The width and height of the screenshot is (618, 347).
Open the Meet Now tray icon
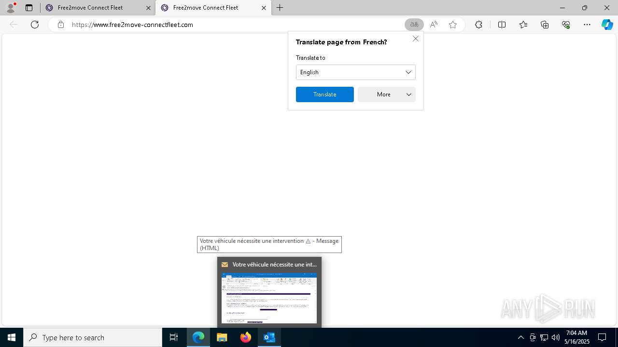[x=533, y=337]
